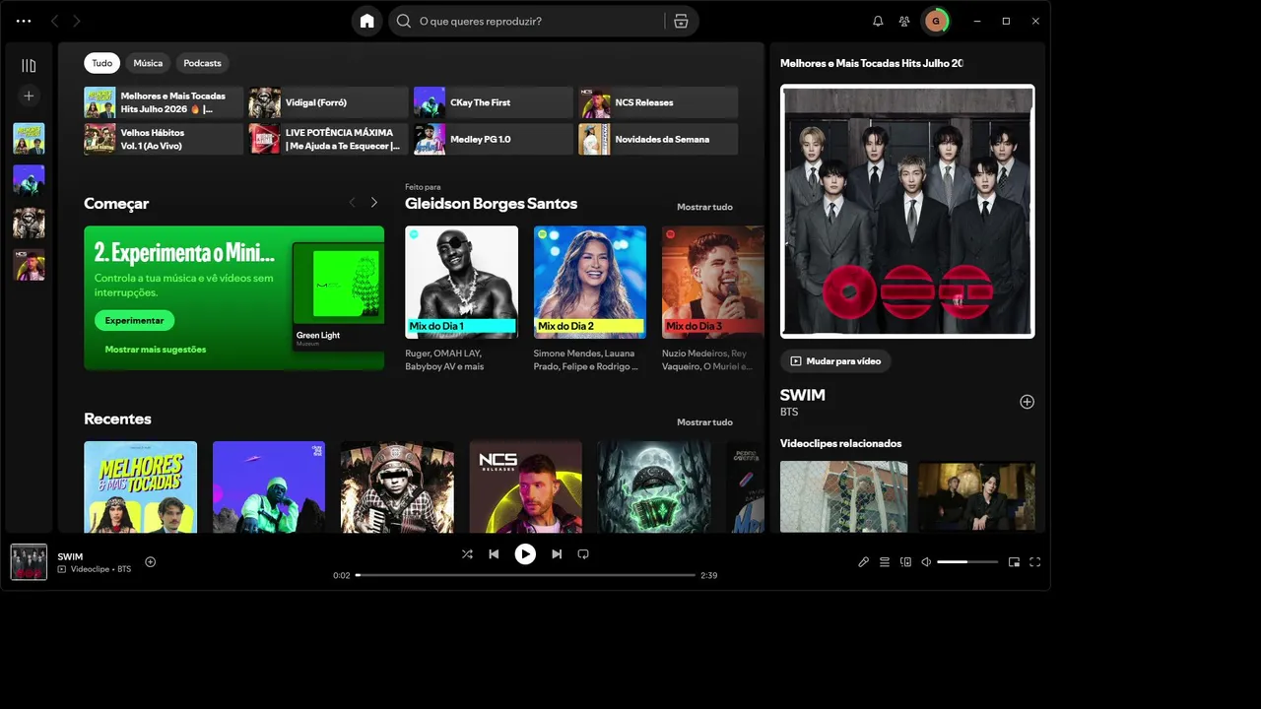Open the Medley PG 1.0 shortcut tile
The width and height of the screenshot is (1261, 709).
(493, 139)
